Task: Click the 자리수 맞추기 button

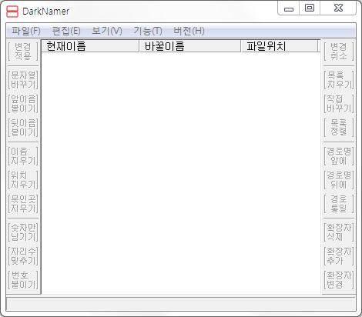Action: [x=23, y=256]
